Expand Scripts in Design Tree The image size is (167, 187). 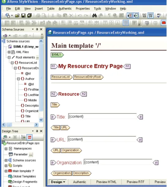point(6,166)
